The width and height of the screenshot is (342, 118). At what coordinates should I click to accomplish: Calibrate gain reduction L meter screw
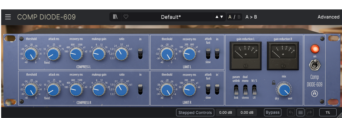246,66
